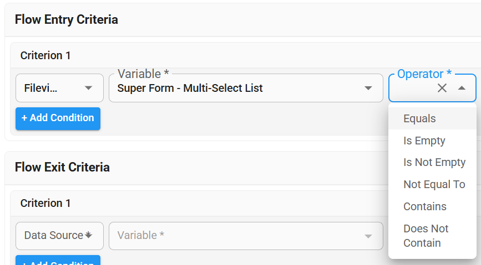Select the Does Not Contain option
This screenshot has height=265, width=481.
[426, 236]
